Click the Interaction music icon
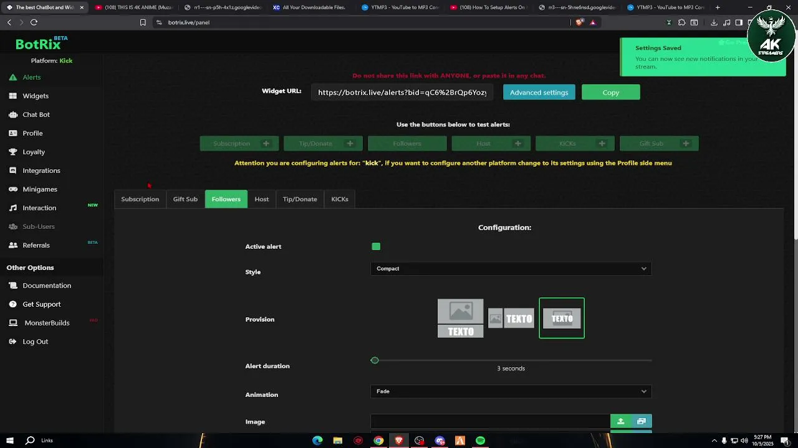Screen dimensions: 798x448 [x=12, y=208]
